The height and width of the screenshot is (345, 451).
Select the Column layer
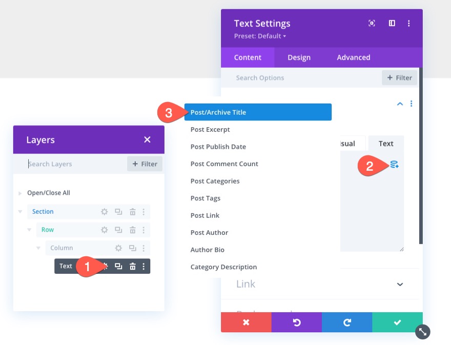98,248
